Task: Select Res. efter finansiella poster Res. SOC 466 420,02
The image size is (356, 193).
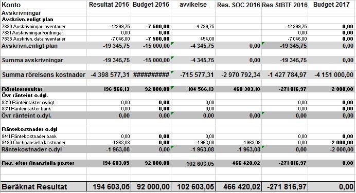Action: coord(246,163)
